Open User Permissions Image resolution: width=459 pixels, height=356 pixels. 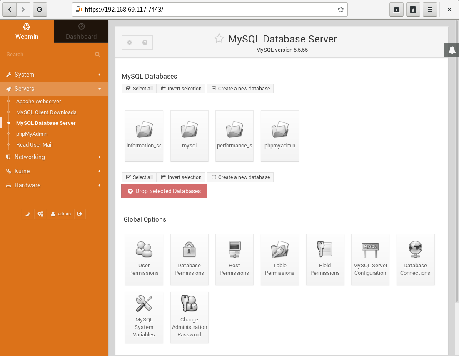click(144, 259)
